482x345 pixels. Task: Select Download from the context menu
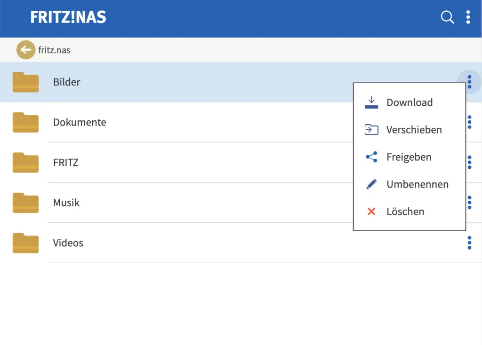tap(409, 102)
